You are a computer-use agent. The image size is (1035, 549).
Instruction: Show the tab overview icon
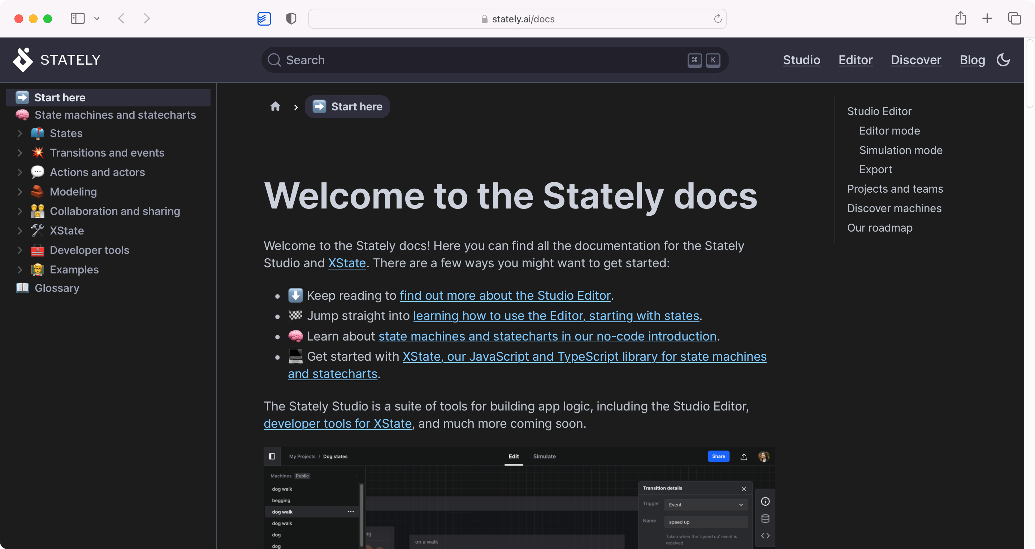(1014, 18)
